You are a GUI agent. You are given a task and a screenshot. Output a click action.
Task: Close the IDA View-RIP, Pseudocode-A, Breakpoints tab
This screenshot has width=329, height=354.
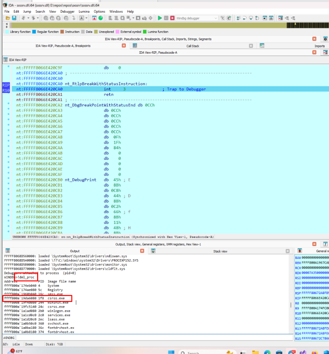[x=124, y=46]
